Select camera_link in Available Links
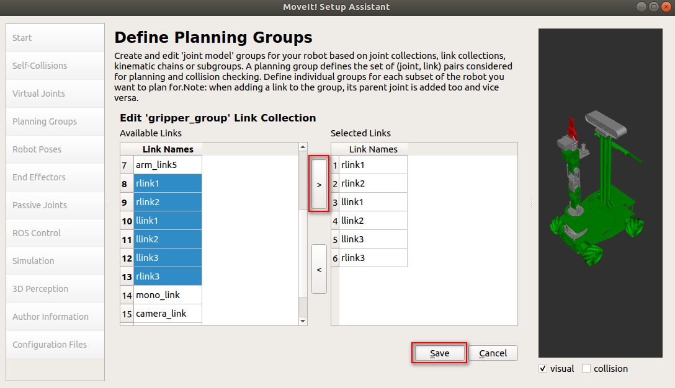 point(168,314)
